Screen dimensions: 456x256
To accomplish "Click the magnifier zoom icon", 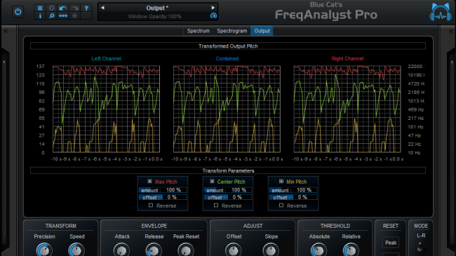I will pos(51,15).
